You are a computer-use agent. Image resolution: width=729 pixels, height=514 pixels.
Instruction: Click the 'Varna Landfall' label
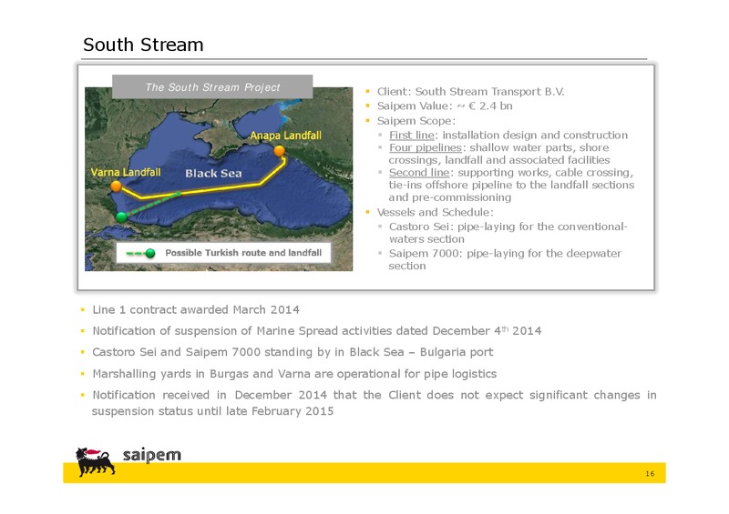(x=126, y=172)
